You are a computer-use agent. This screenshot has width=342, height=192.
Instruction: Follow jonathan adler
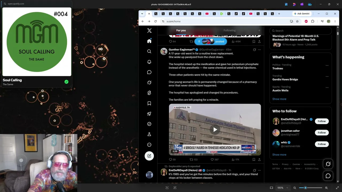pyautogui.click(x=322, y=133)
